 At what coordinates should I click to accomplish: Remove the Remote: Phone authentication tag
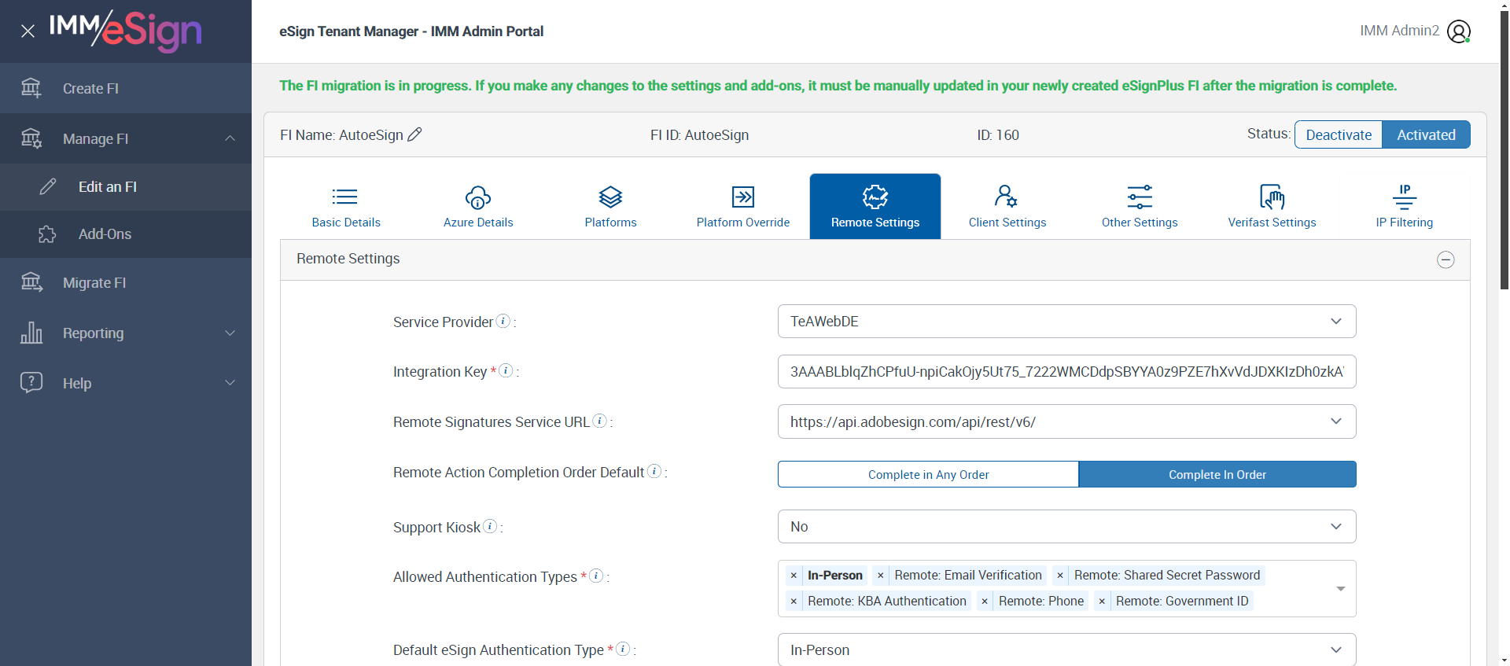[985, 602]
